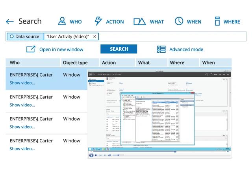Click the Start button in recorded desktop

pos(90,149)
